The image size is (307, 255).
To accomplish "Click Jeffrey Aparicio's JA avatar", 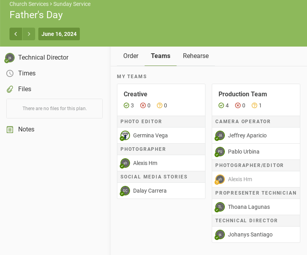I will (220, 135).
